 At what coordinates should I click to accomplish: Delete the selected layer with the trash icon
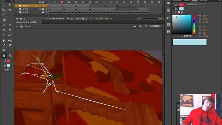[24, 18]
